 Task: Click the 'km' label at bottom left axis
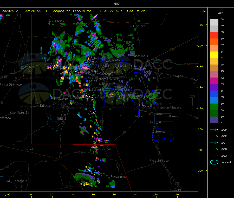(4, 195)
